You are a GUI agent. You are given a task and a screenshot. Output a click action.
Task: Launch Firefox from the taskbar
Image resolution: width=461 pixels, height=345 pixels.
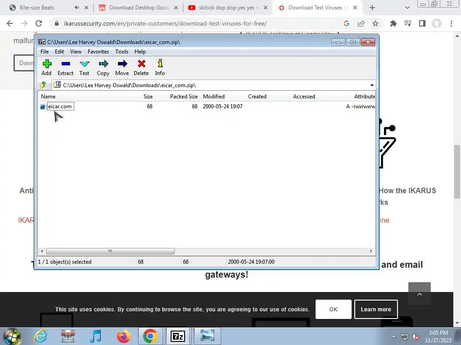click(123, 336)
